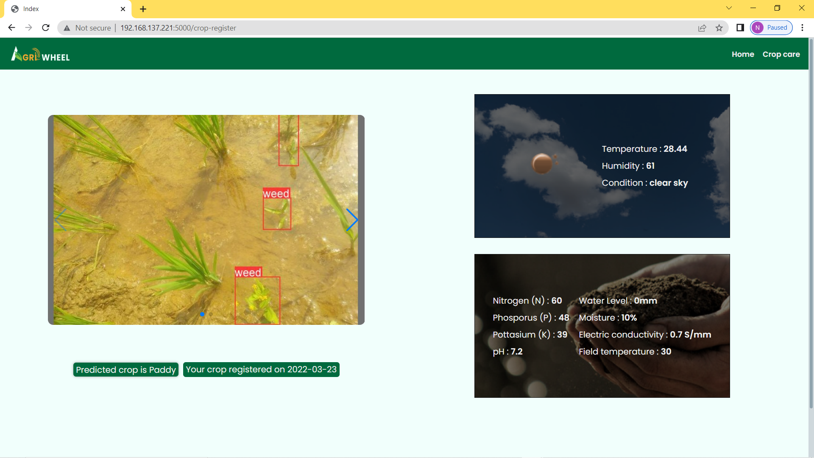Open a new browser tab
814x458 pixels.
(x=143, y=9)
